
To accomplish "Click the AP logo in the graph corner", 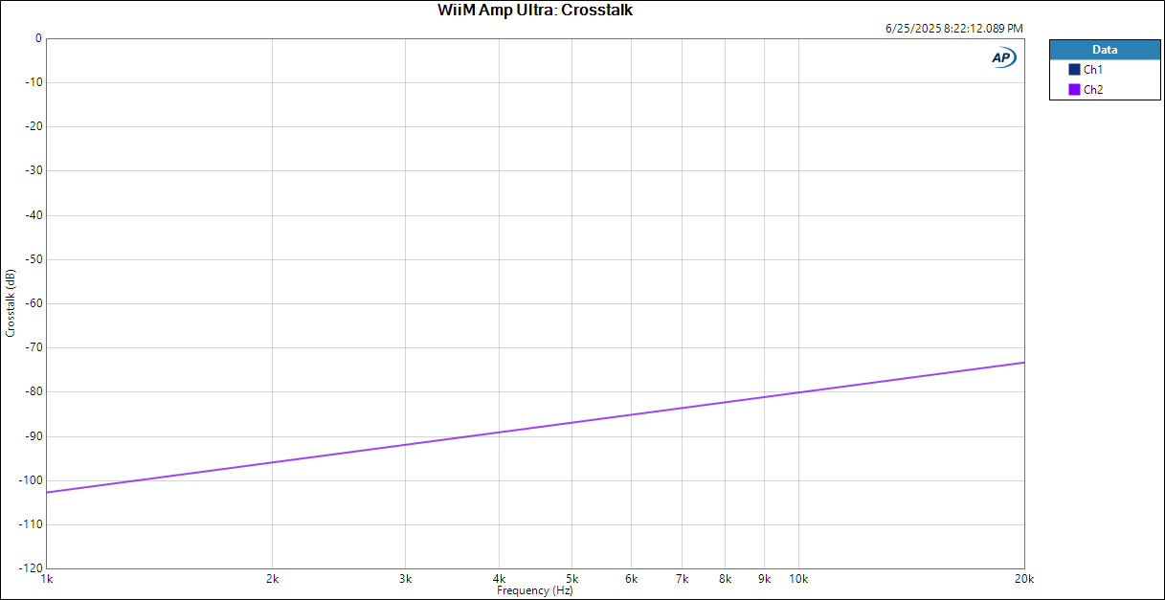I will (1003, 58).
